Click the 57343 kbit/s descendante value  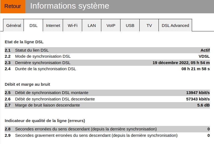coord(198,99)
